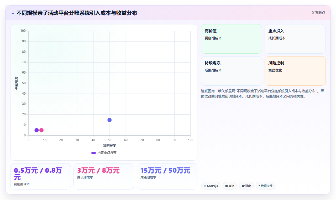Image resolution: width=336 pixels, height=200 pixels.
Task: Open the 重点投入 quadrant card
Action: coord(295,39)
